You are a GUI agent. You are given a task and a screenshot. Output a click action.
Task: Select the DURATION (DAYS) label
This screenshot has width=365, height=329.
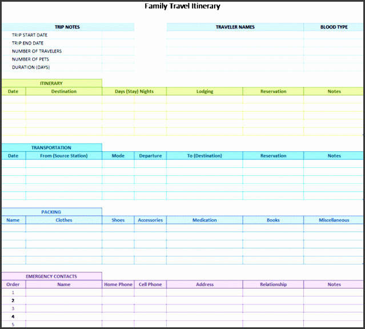(31, 67)
